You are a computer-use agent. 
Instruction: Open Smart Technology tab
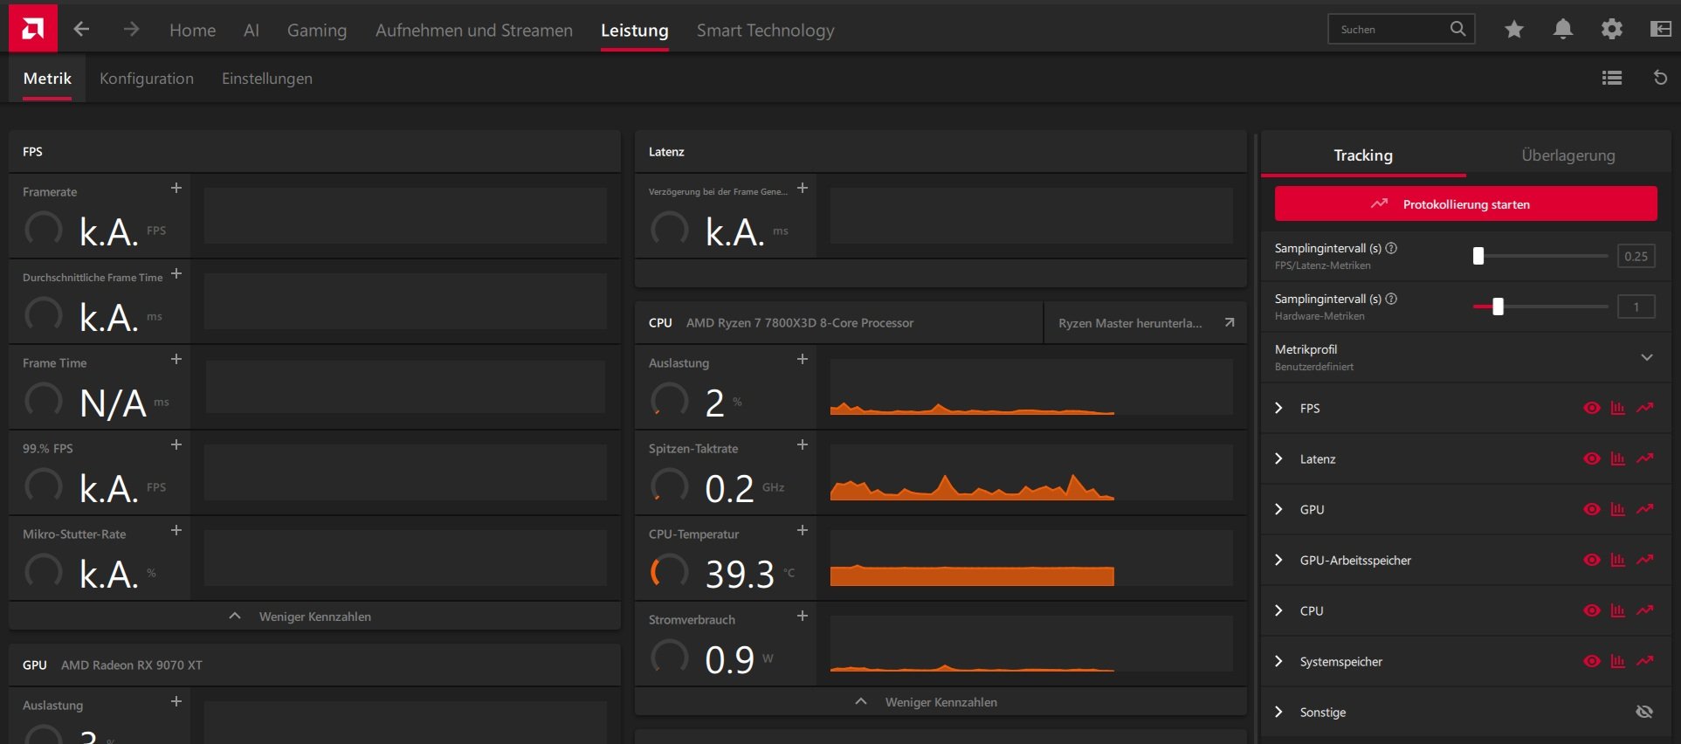tap(766, 30)
